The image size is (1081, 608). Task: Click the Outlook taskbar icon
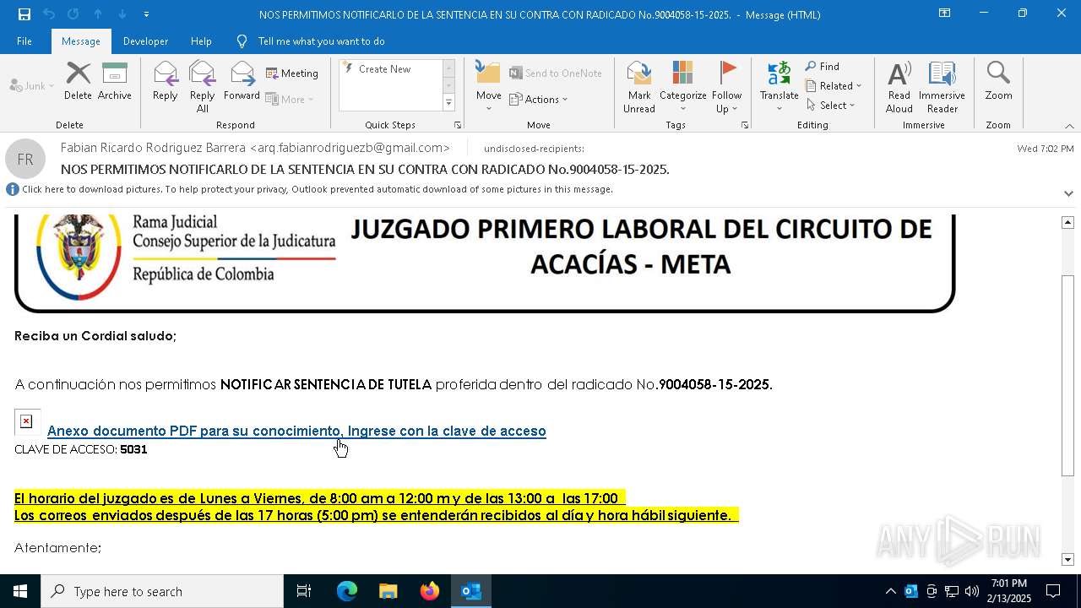[471, 591]
